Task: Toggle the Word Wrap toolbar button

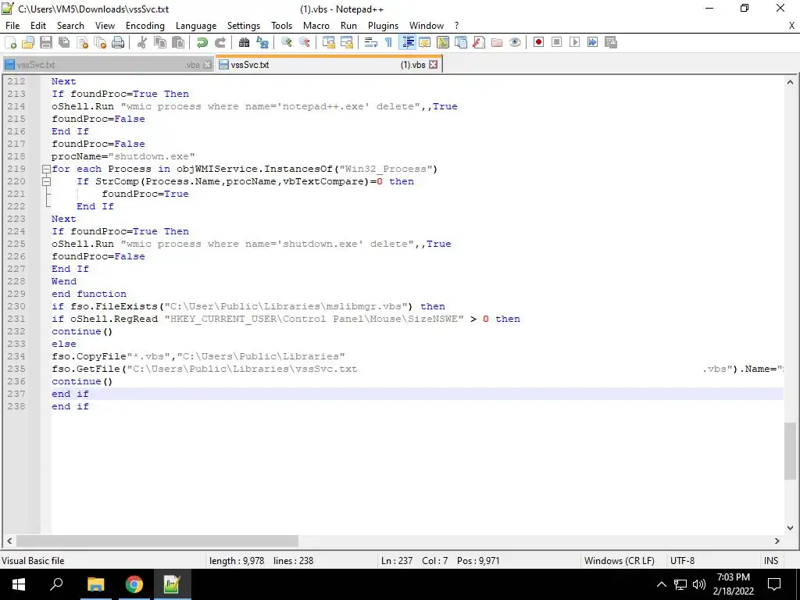Action: [x=371, y=42]
